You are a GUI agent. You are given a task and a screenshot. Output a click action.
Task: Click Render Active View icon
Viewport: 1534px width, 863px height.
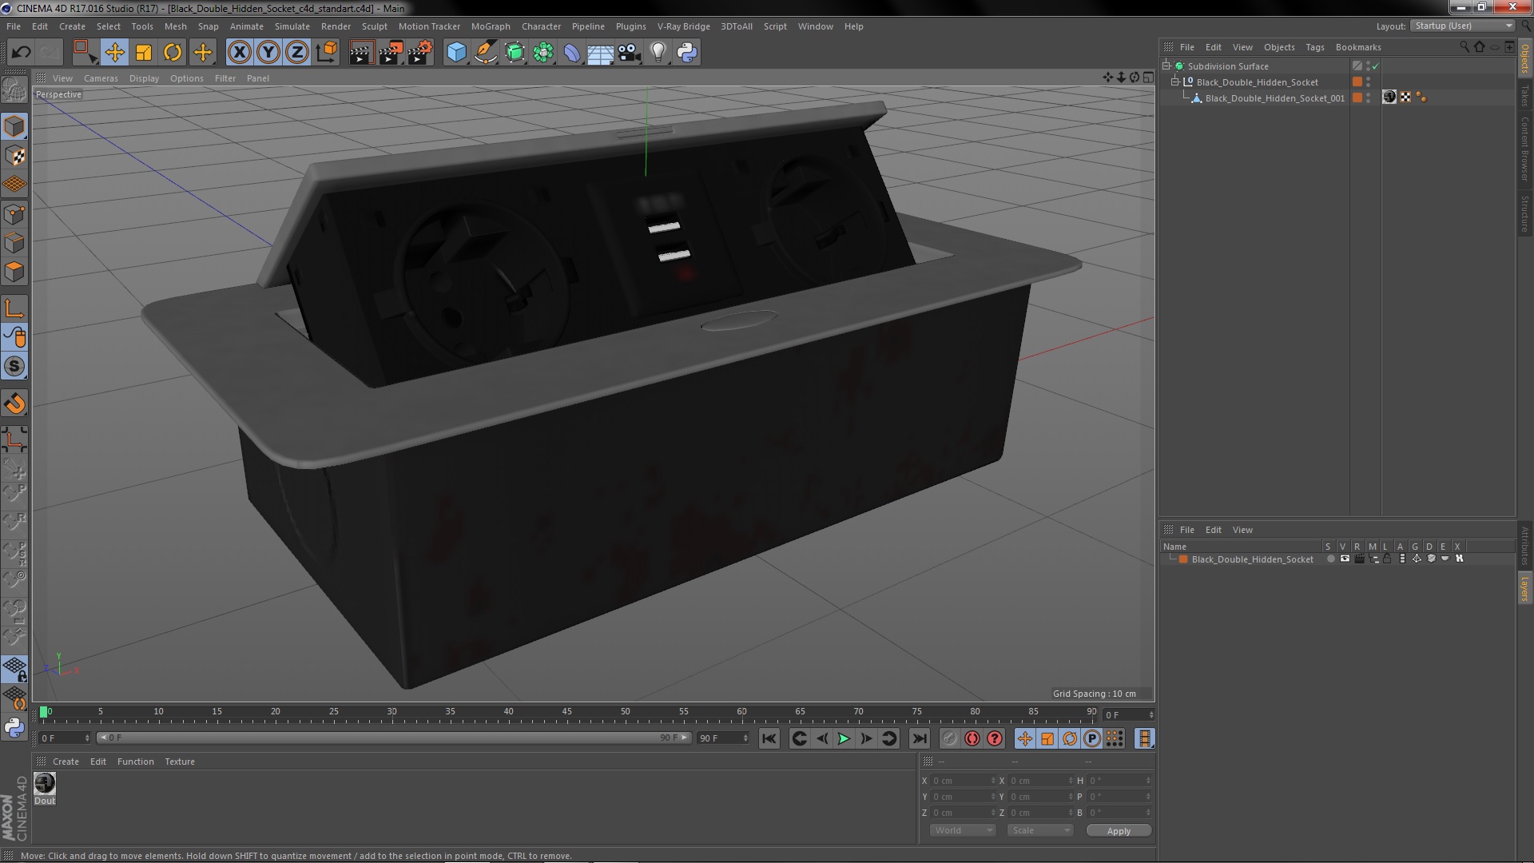coord(361,53)
